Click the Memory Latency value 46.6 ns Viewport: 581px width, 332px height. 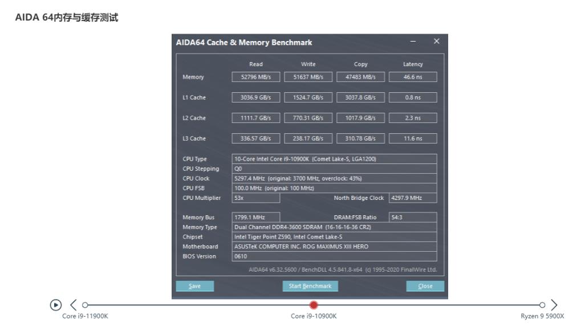coord(412,77)
